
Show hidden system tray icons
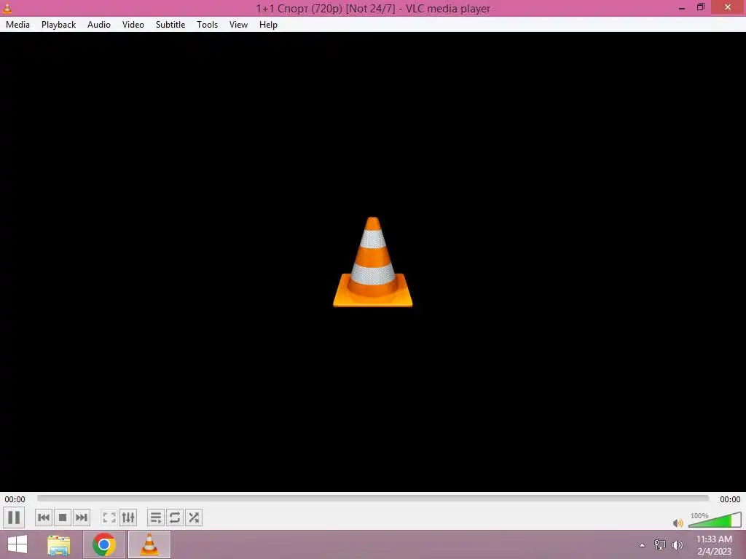(x=643, y=545)
